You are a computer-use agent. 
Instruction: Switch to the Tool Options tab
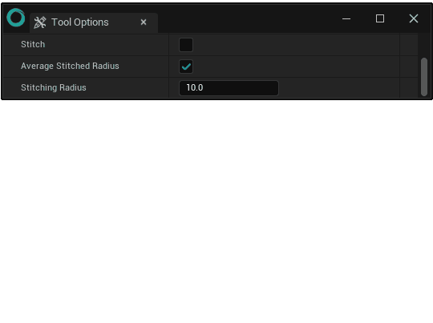point(80,22)
